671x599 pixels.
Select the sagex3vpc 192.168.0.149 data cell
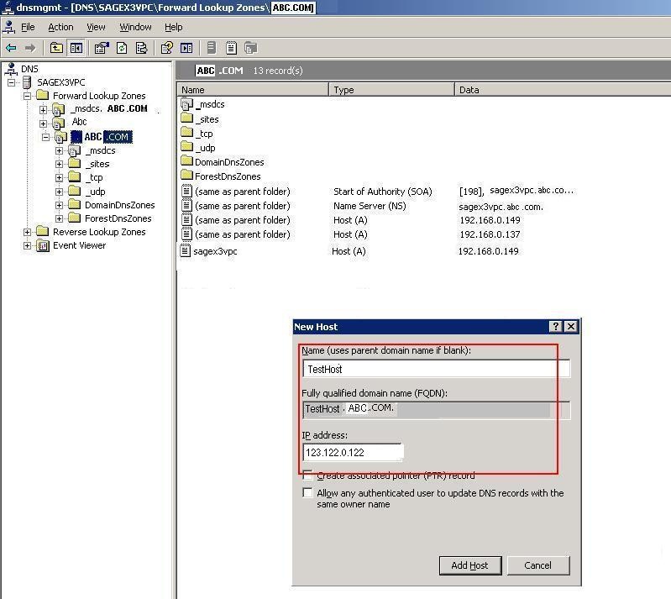click(x=488, y=251)
